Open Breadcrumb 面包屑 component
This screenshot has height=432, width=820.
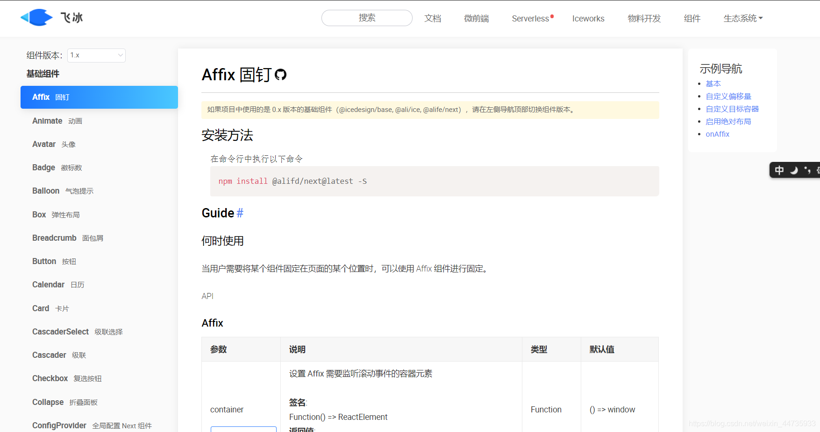coord(68,238)
